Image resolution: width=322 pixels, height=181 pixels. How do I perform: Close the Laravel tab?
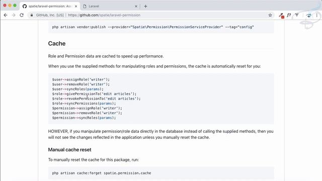[136, 7]
